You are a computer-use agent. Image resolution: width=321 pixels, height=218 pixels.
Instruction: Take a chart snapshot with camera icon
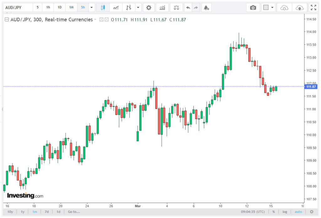coord(253,8)
